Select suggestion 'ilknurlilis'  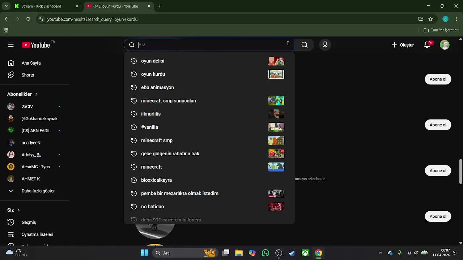click(x=209, y=114)
